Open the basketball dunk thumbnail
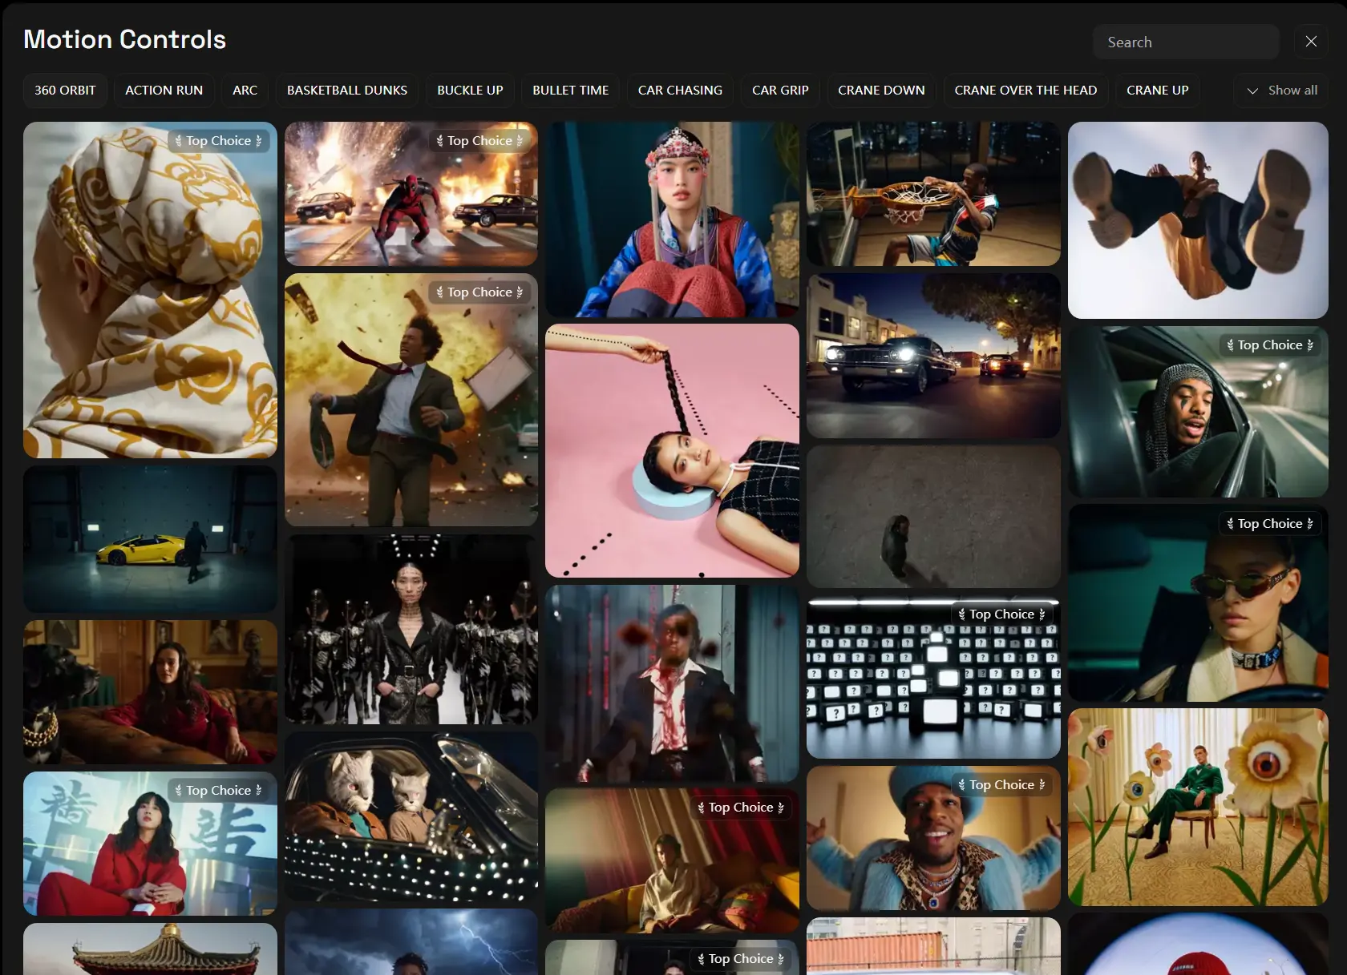The height and width of the screenshot is (975, 1347). pyautogui.click(x=933, y=194)
